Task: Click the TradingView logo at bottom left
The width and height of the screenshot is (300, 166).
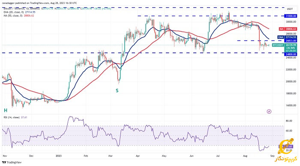Action: [12, 163]
